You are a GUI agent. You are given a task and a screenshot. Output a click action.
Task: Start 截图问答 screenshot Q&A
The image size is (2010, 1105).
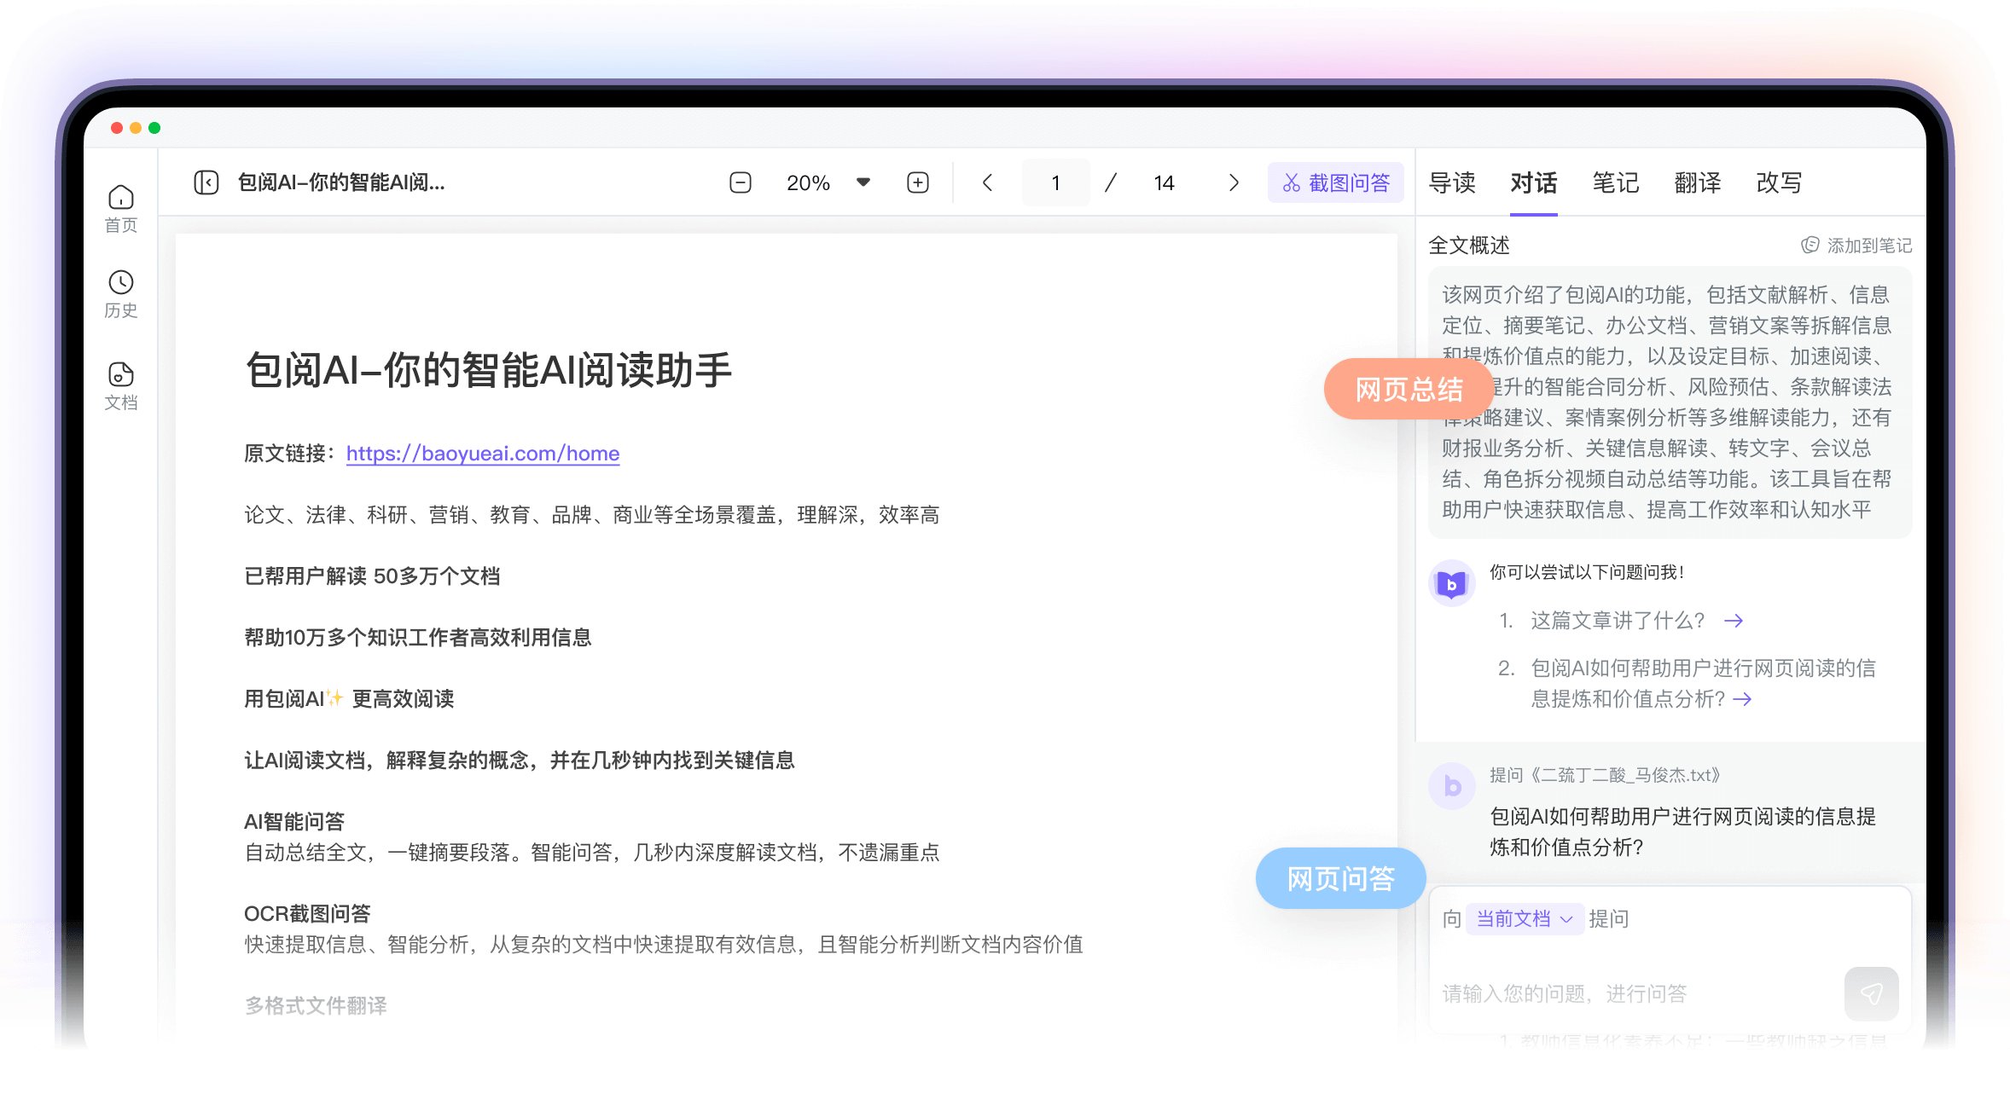tap(1335, 182)
